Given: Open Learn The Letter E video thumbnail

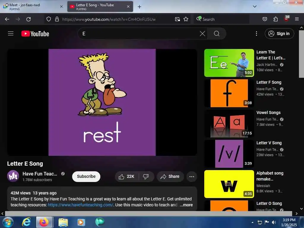Looking at the screenshot, I should pos(229,63).
